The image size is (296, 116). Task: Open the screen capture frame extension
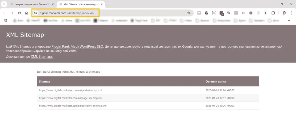[x=214, y=13]
